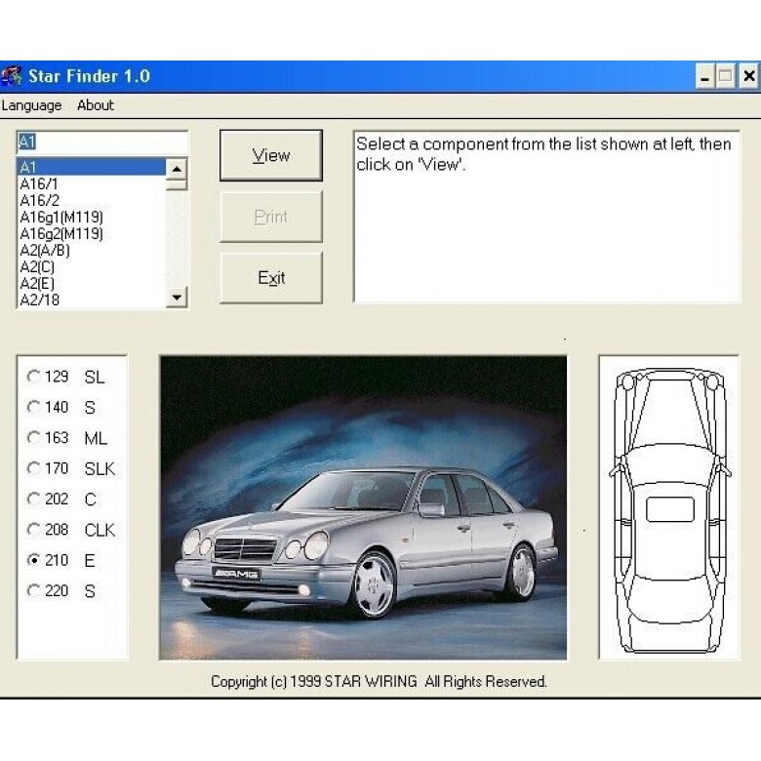Select A2(A/B) in the component list
The image size is (761, 761).
tap(92, 250)
